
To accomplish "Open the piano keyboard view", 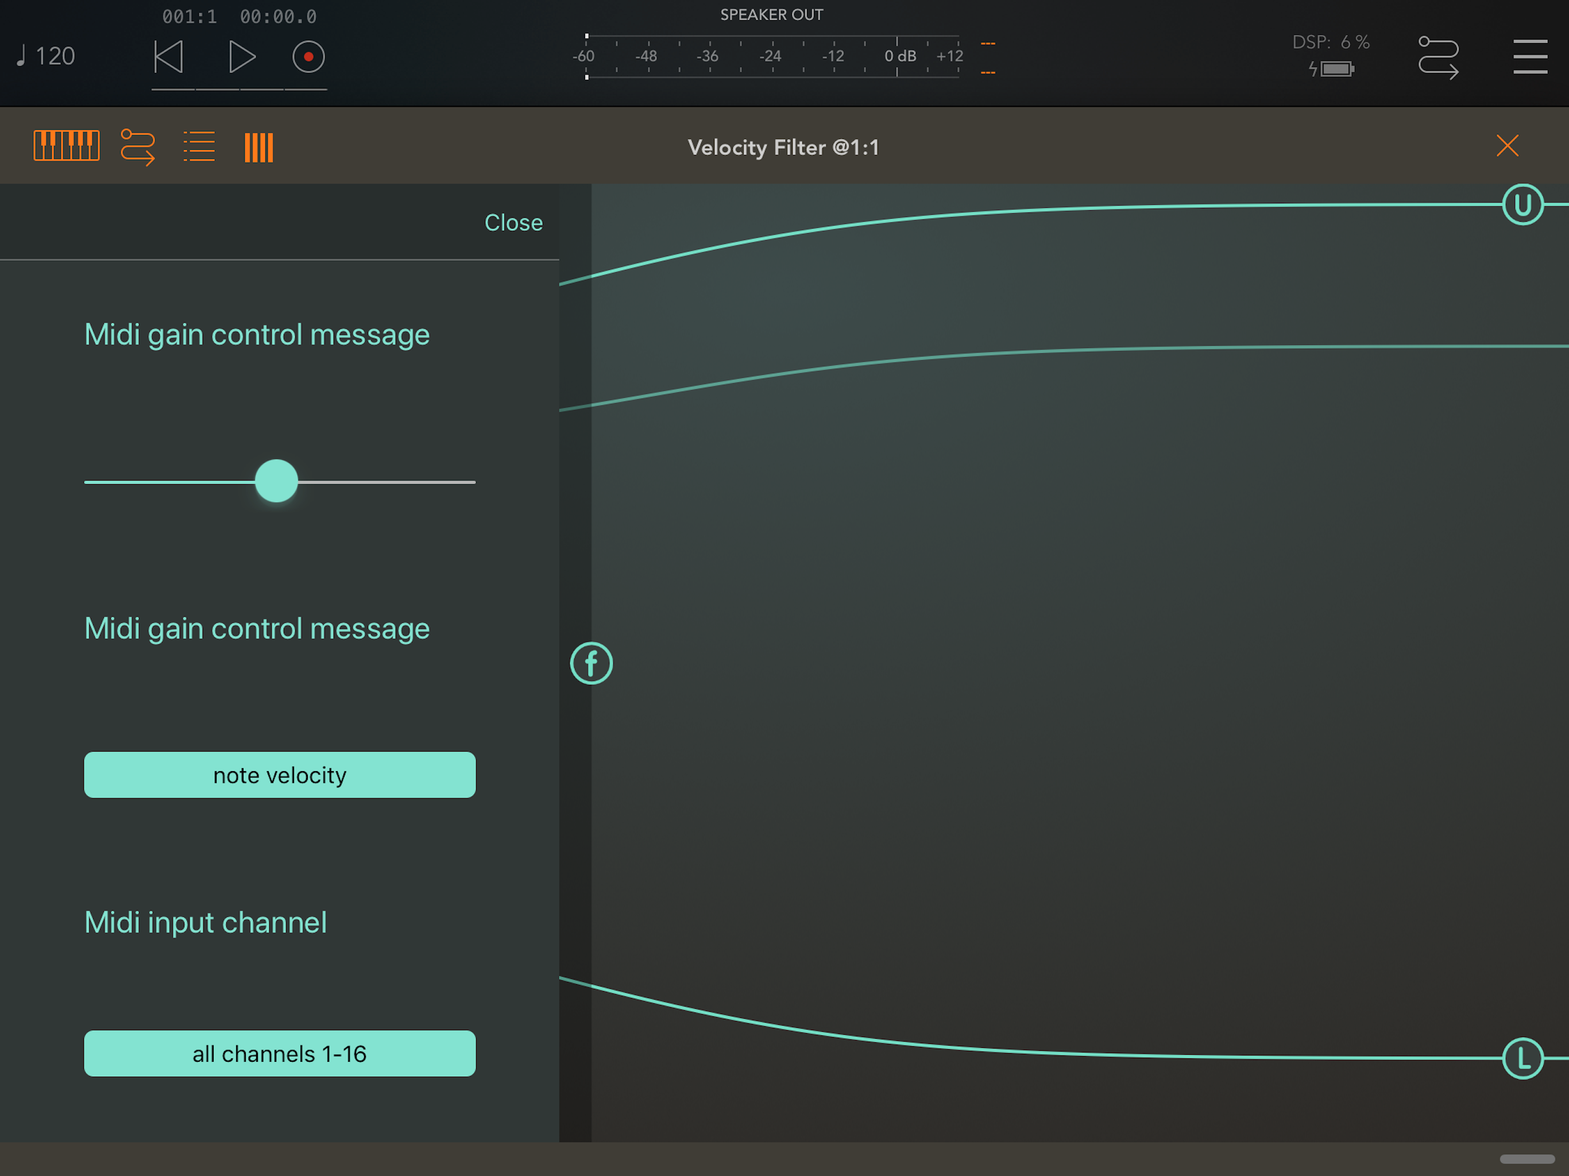I will 67,147.
